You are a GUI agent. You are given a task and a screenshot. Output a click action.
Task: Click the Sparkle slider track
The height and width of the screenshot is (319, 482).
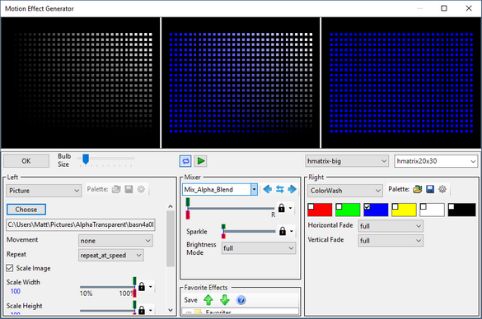[x=250, y=231]
